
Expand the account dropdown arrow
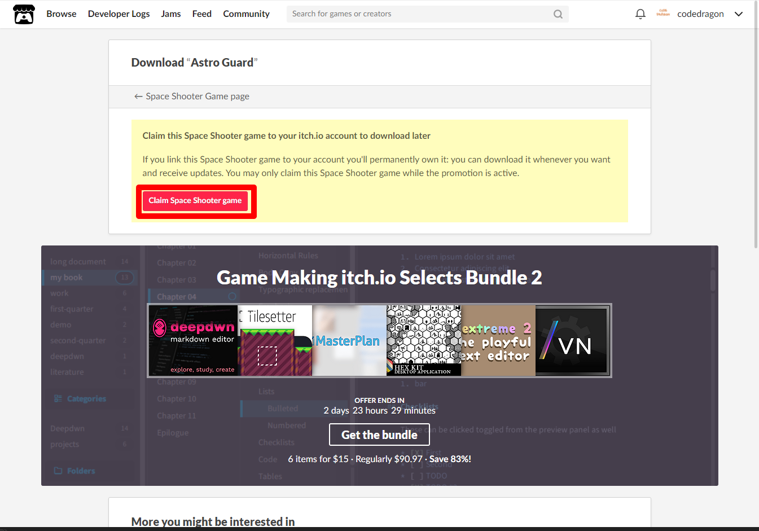(x=739, y=14)
